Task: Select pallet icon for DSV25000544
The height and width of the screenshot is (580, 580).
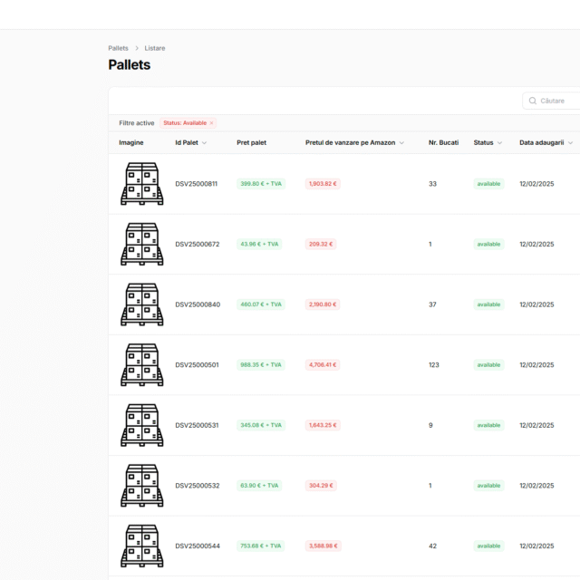Action: (x=141, y=546)
